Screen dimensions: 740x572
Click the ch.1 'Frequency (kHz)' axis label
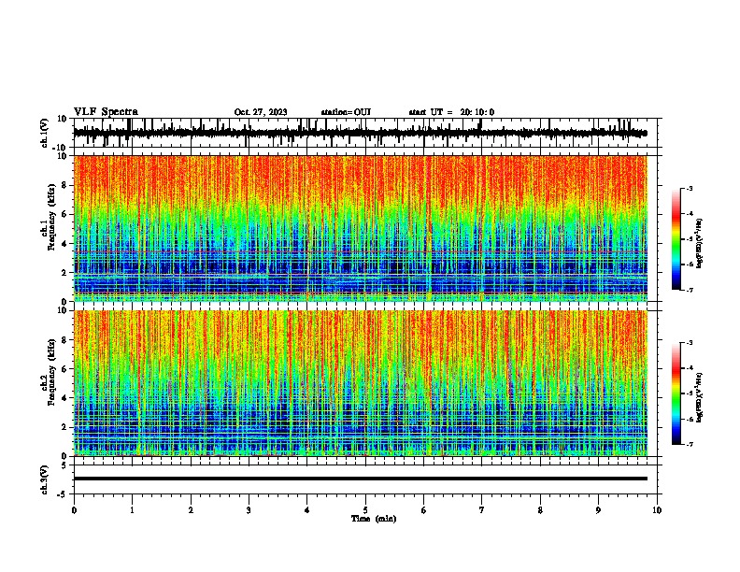point(51,217)
